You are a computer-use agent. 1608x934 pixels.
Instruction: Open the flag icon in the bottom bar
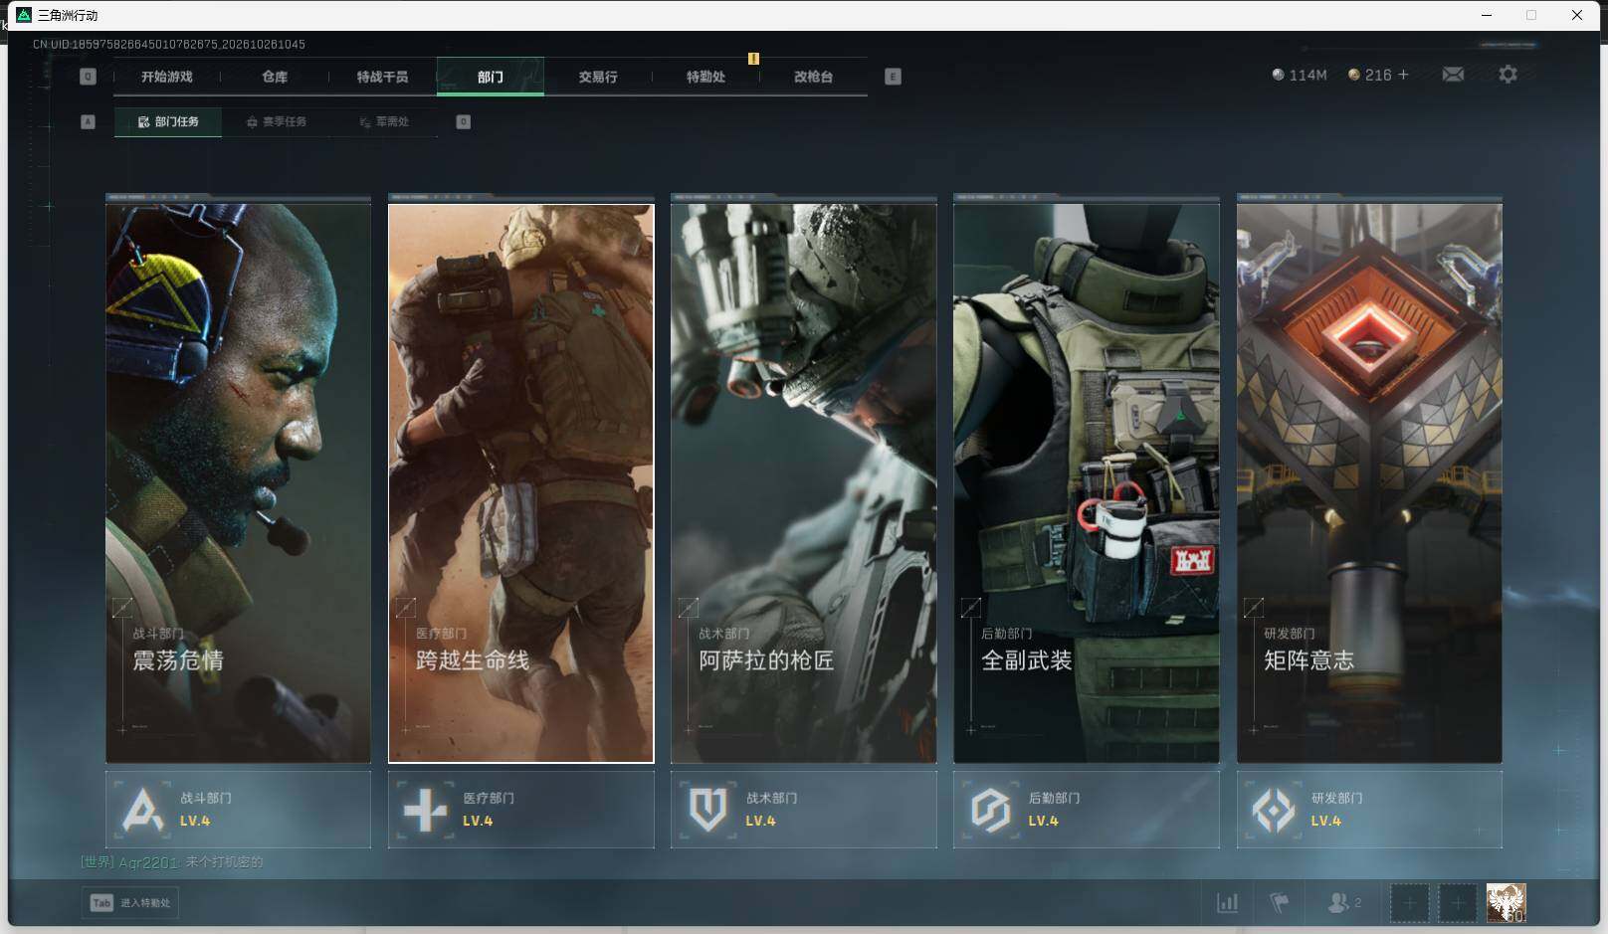pyautogui.click(x=1280, y=903)
